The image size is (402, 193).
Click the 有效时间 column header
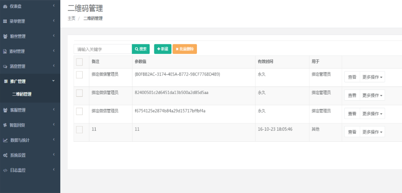[265, 62]
